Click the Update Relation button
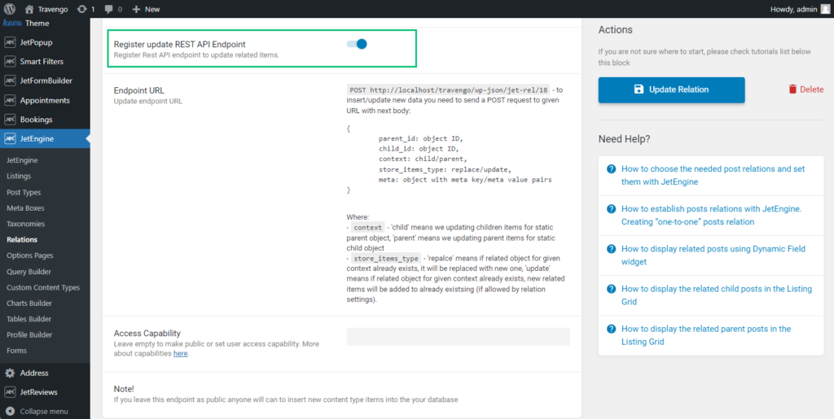Image resolution: width=834 pixels, height=419 pixels. click(671, 89)
